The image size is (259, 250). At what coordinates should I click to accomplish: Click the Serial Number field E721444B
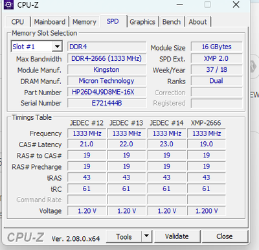pos(107,103)
